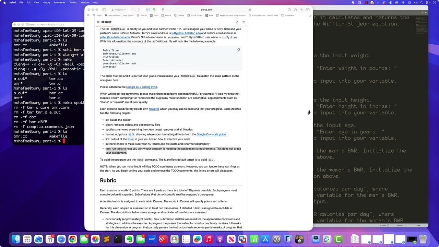Screen dimensions: 439x247
Task: Open the Plex bookmark
Action: click(210, 15)
